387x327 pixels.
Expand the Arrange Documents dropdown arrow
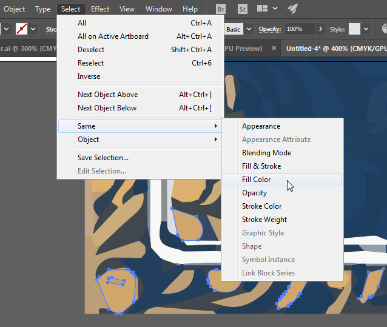pos(275,8)
